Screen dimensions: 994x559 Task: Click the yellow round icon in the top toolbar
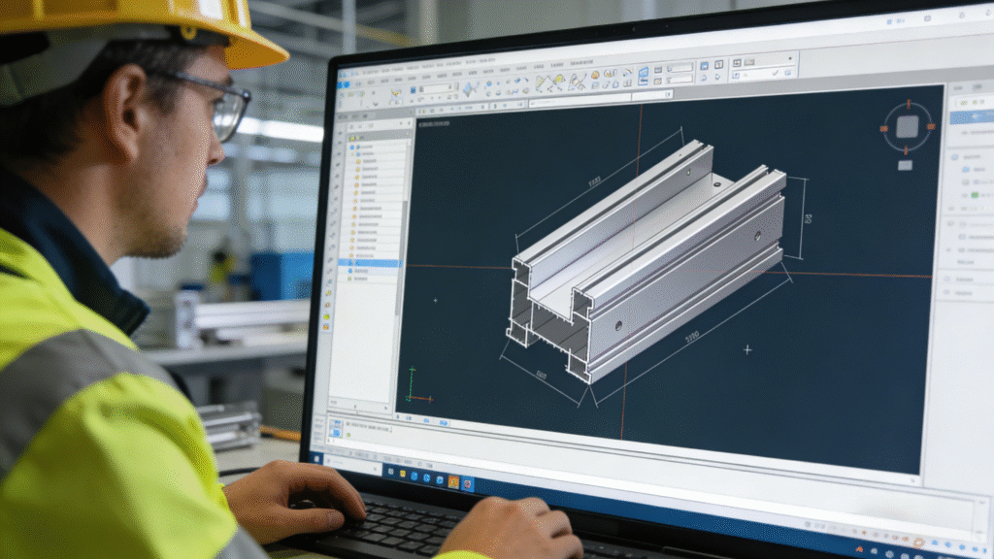point(594,75)
